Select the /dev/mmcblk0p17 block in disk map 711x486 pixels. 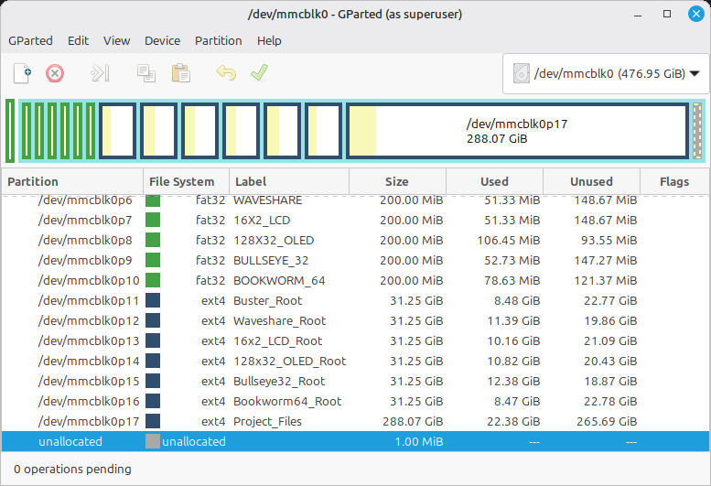pos(517,131)
